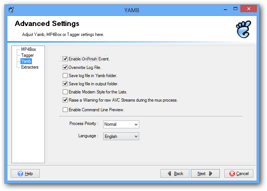
Task: Disable Enable OnFinish Event checkbox
Action: [65, 59]
